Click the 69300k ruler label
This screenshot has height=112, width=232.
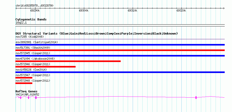point(84,10)
